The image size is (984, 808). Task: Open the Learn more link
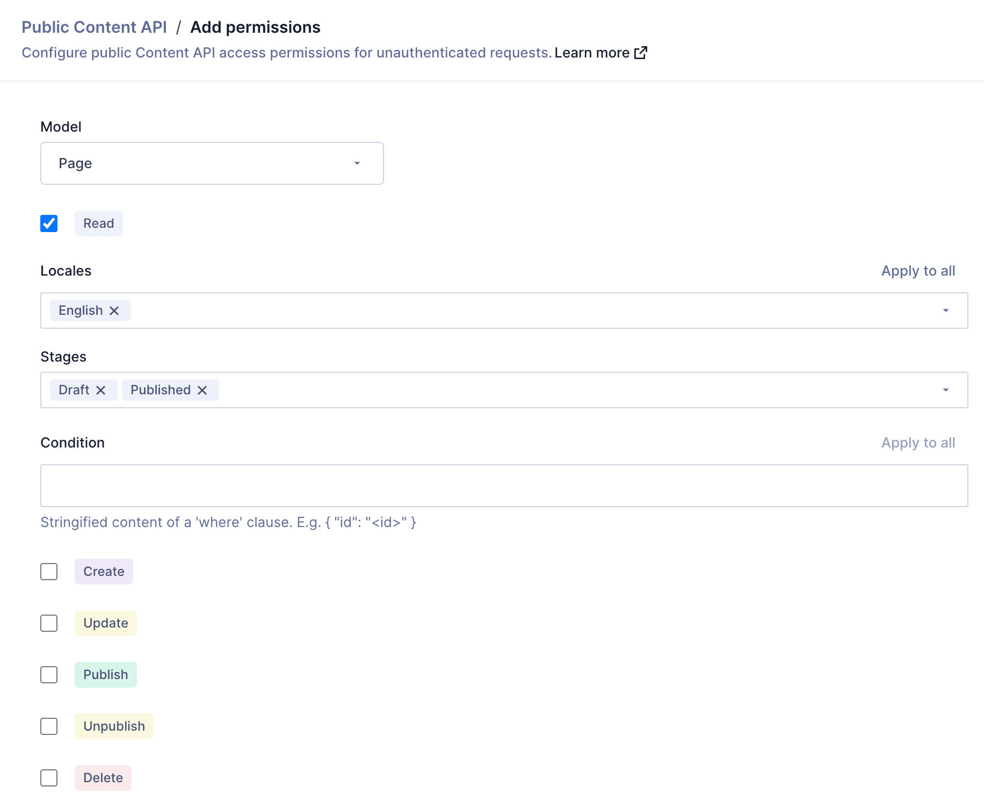(592, 53)
